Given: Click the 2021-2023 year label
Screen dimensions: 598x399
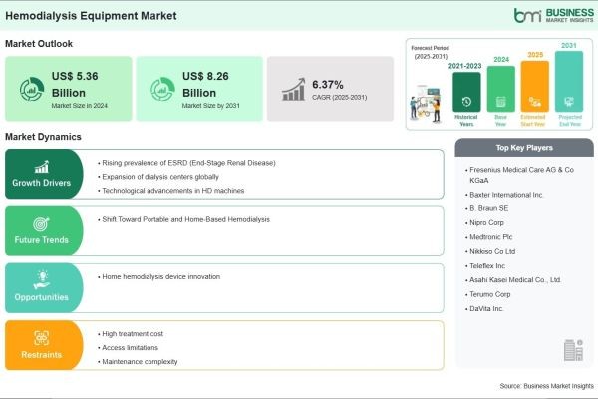Looking at the screenshot, I should (464, 66).
